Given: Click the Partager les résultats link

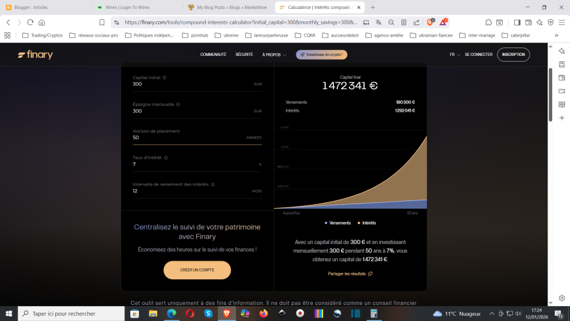Looking at the screenshot, I should coord(350,273).
